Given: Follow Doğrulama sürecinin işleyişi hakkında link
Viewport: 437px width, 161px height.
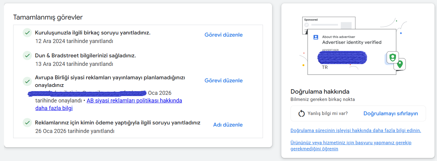Looking at the screenshot, I should 356,131.
